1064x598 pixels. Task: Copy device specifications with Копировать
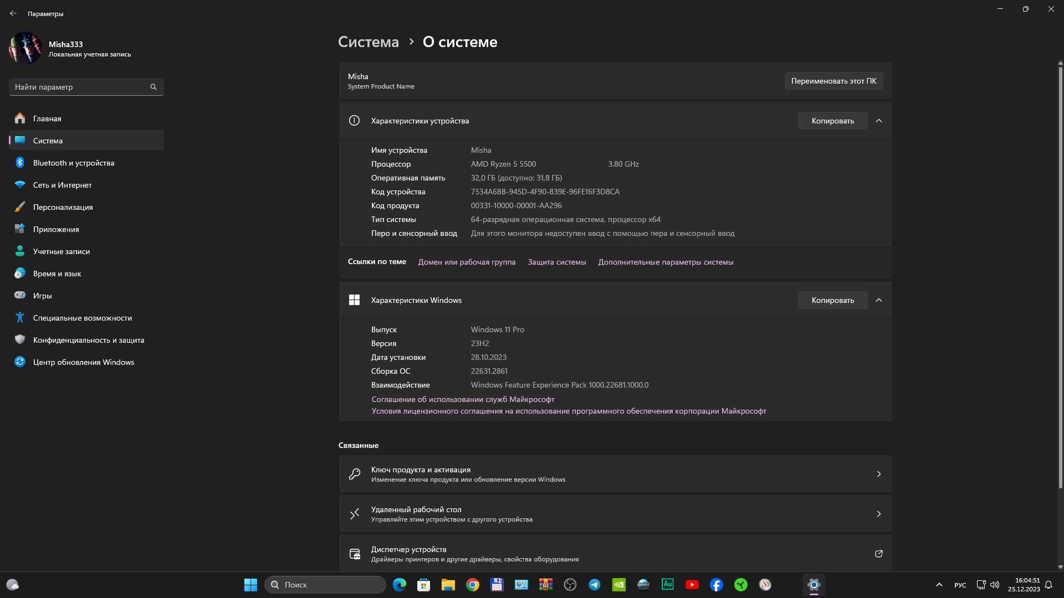[x=832, y=121]
